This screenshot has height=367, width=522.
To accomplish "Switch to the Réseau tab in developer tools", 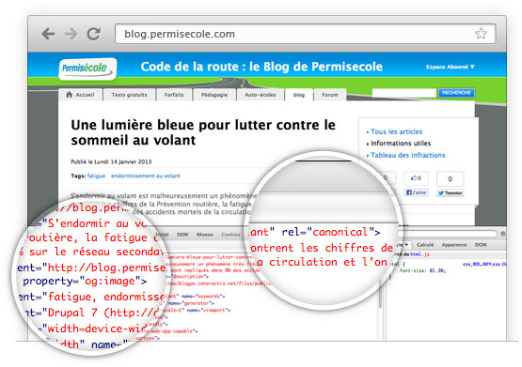I will tap(205, 235).
